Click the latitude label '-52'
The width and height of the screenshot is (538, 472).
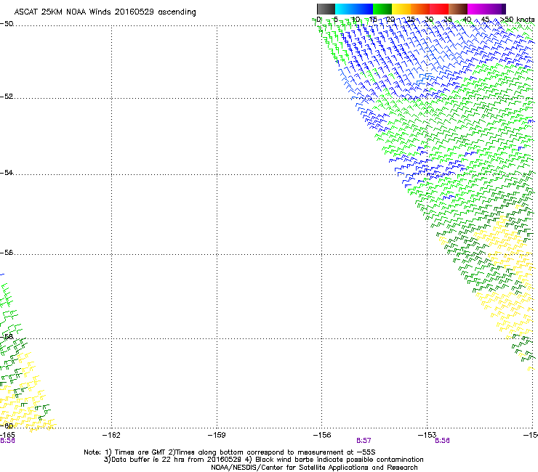pos(7,97)
